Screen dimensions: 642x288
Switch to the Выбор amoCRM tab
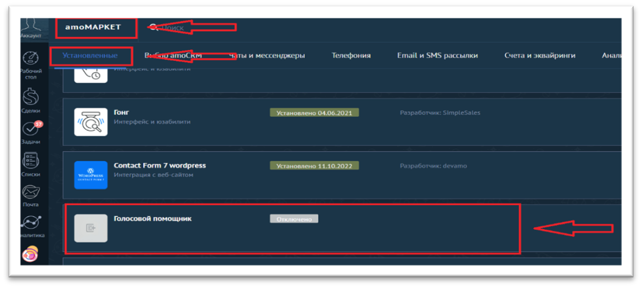pyautogui.click(x=173, y=56)
